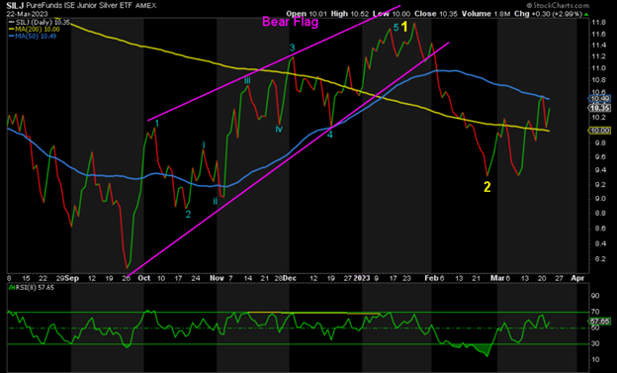Click the upper magenta bear flag trendline
This screenshot has height=373, width=617.
[274, 63]
